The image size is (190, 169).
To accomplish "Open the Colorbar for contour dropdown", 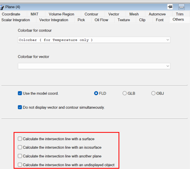I will click(94, 40).
